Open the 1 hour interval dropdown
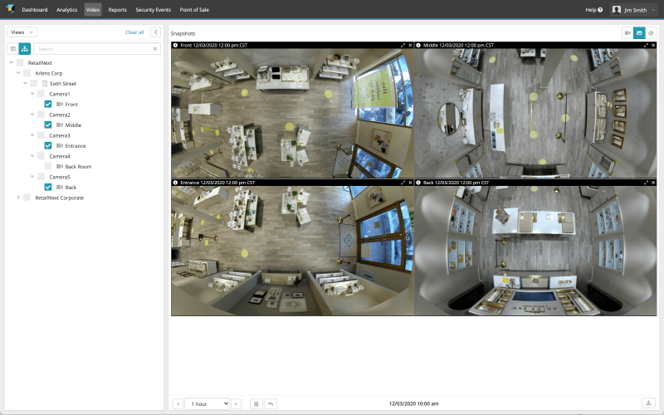The width and height of the screenshot is (664, 415). (207, 404)
